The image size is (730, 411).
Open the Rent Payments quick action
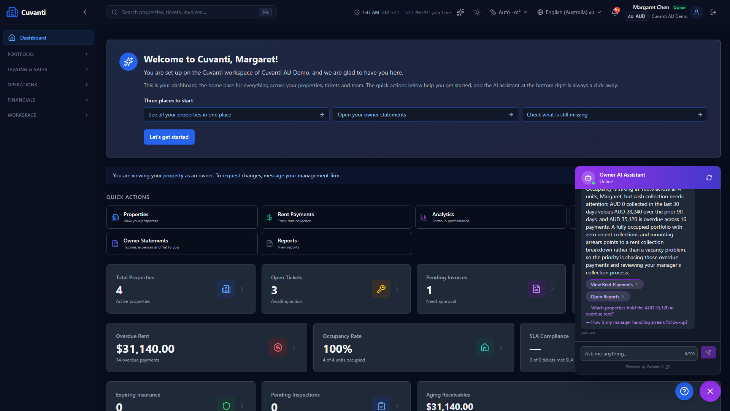[336, 217]
